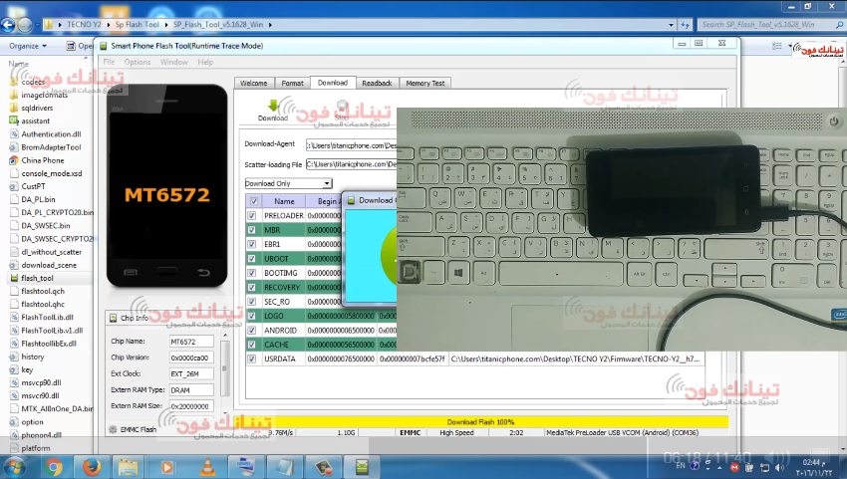Open the Organize dropdown in Explorer
The width and height of the screenshot is (847, 479).
pos(28,46)
